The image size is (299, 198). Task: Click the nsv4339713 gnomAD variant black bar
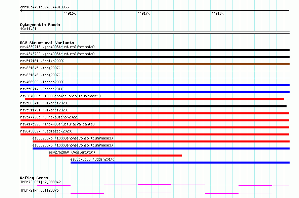tap(155, 50)
